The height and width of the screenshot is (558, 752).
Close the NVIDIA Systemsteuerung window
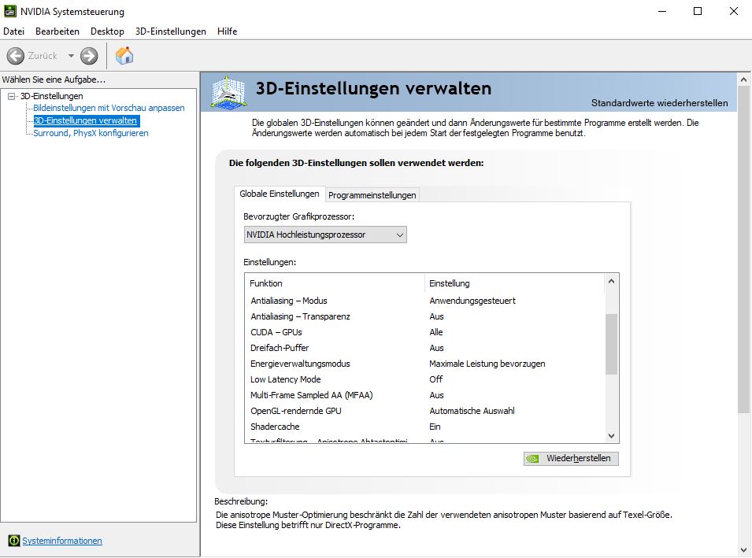tap(734, 11)
